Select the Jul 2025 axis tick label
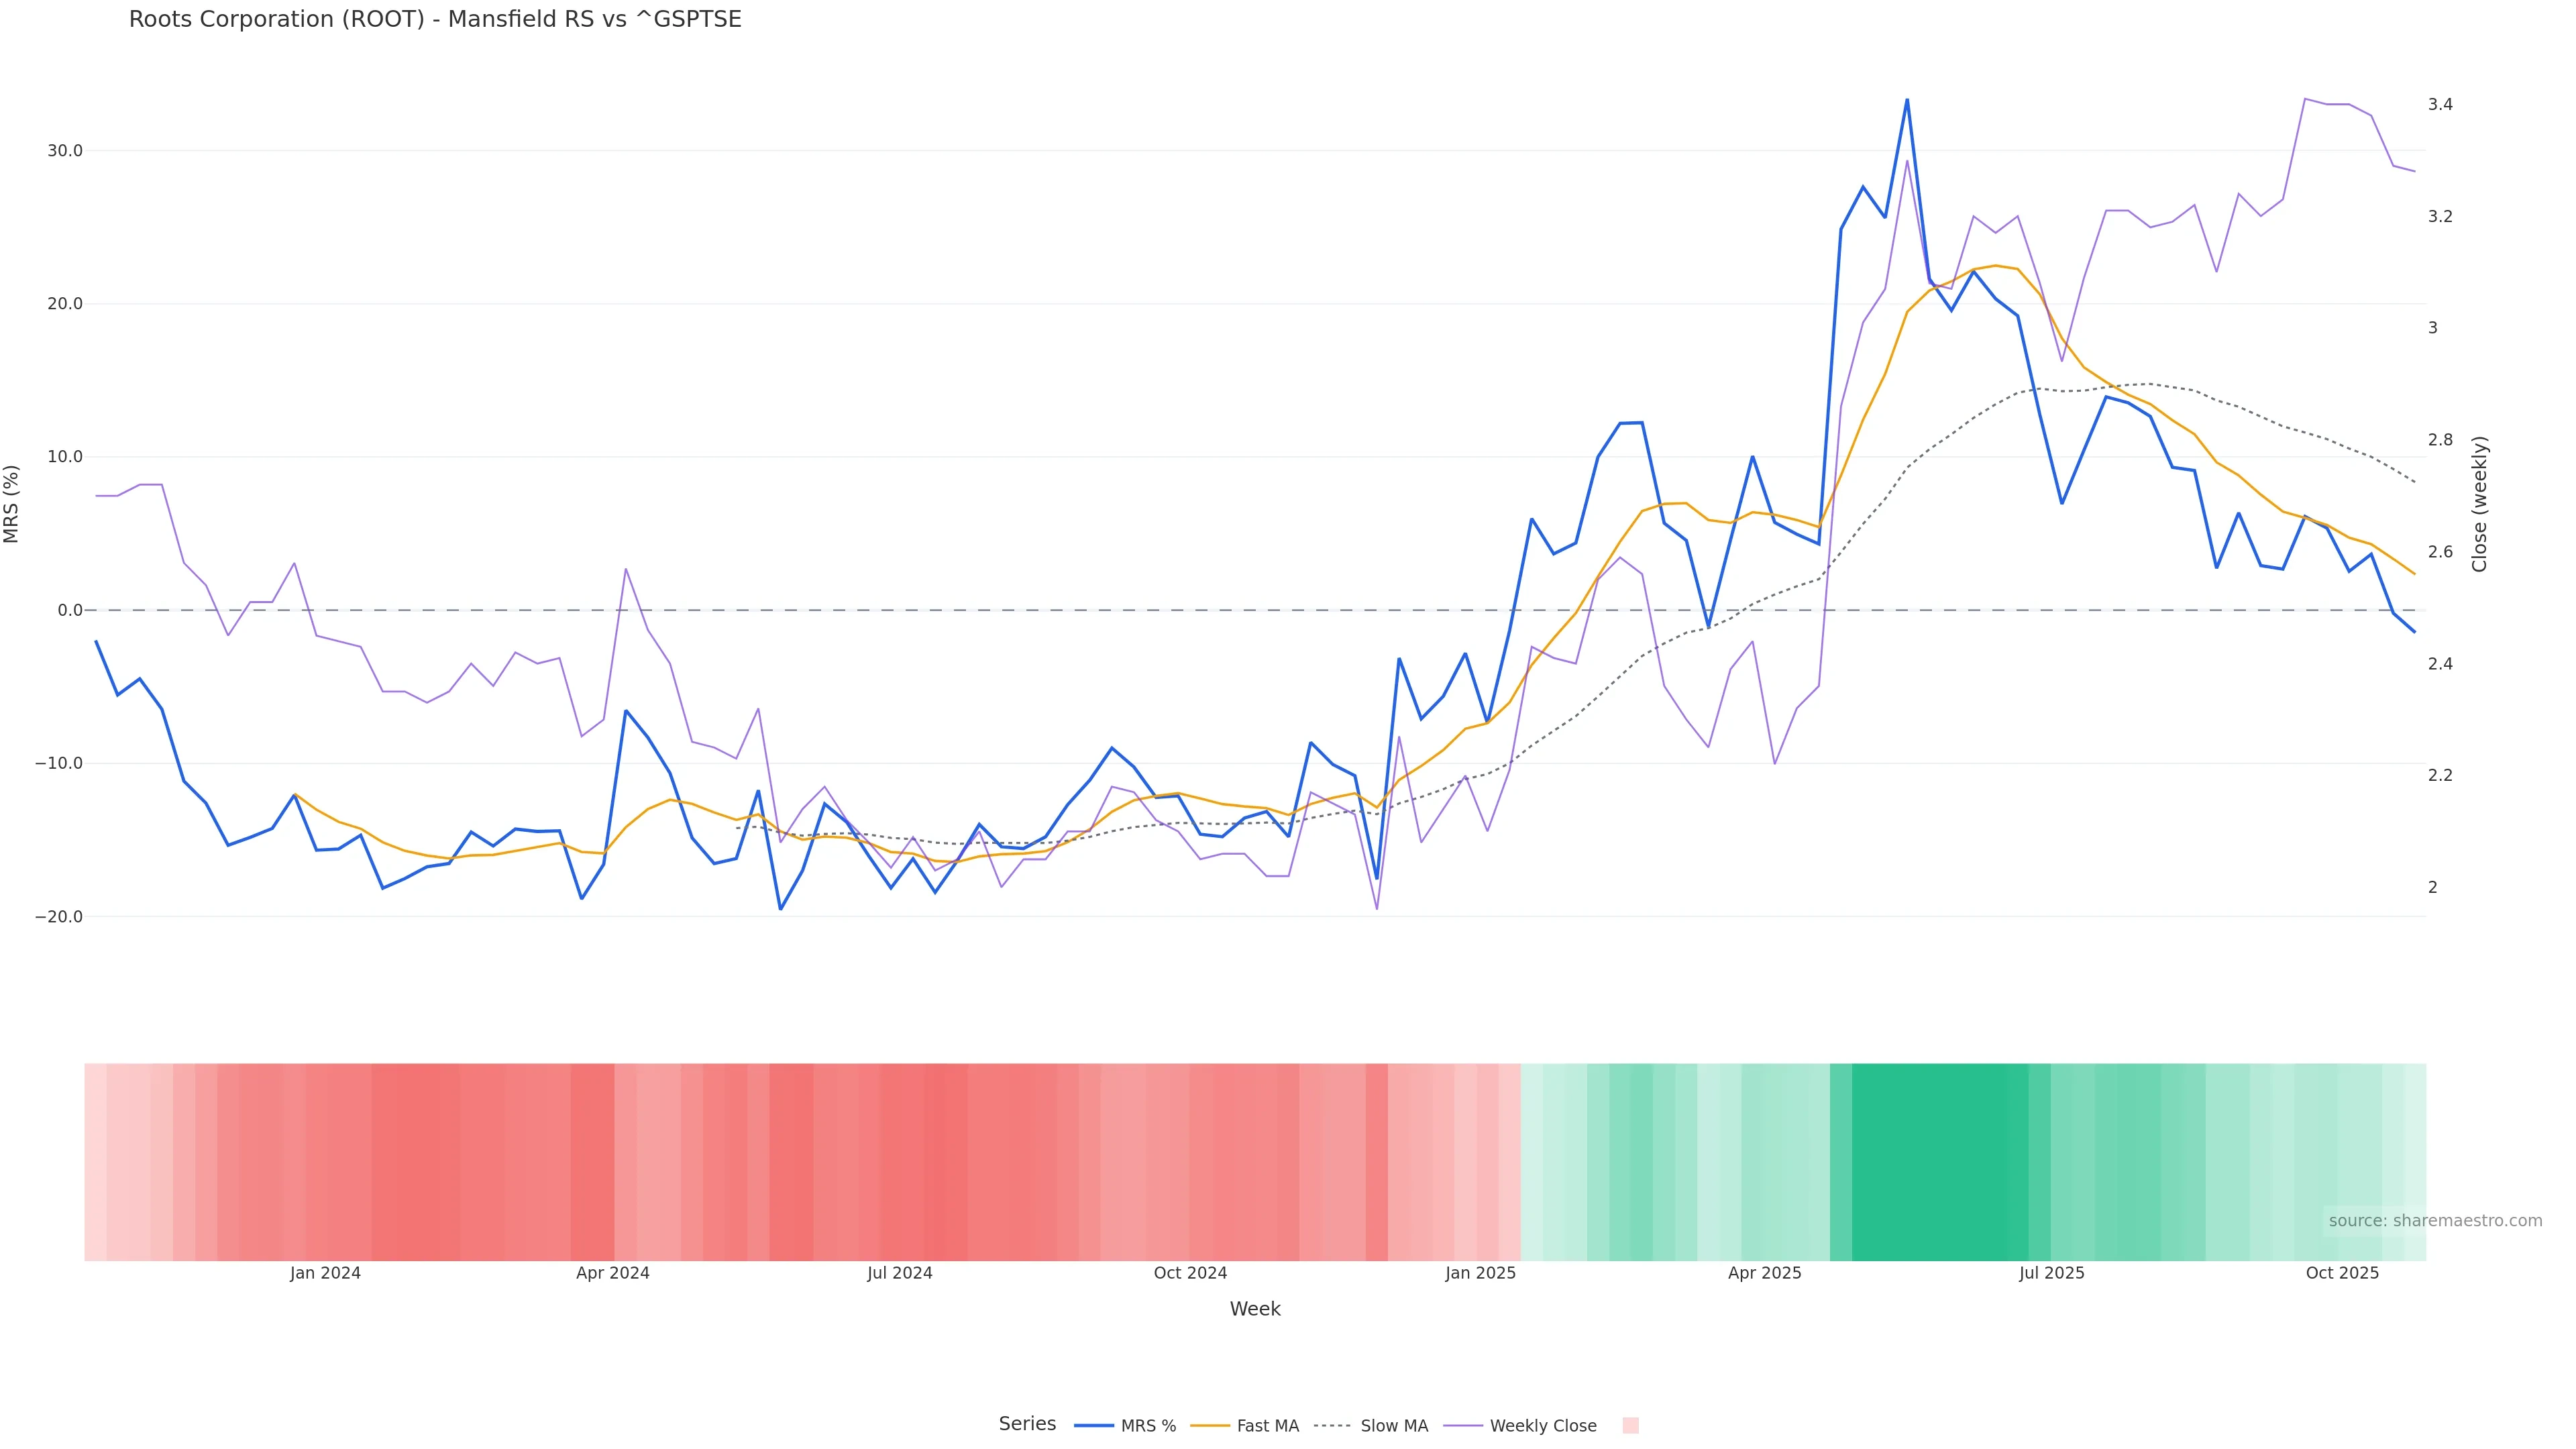Screen dimensions: 2576x1449 click(x=2052, y=1273)
